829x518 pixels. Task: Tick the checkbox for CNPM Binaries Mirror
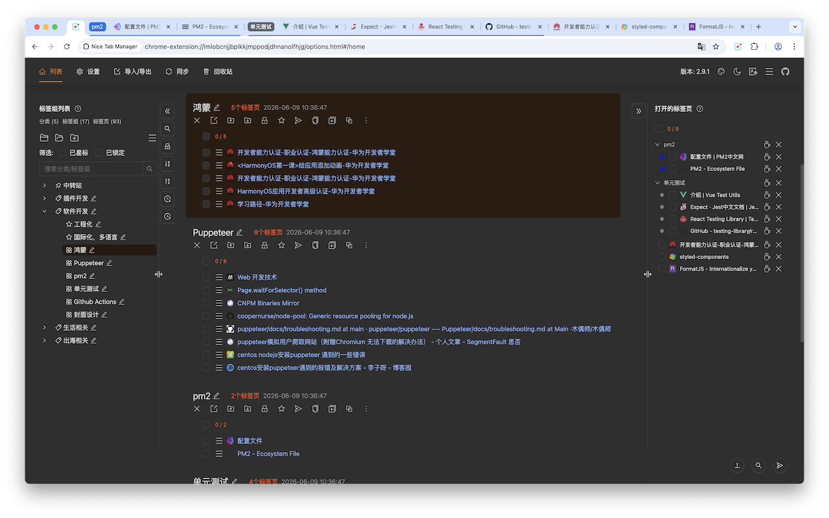[x=206, y=303]
